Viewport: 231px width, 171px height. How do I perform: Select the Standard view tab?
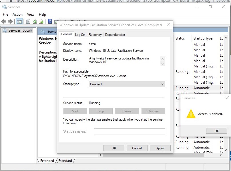click(65, 160)
